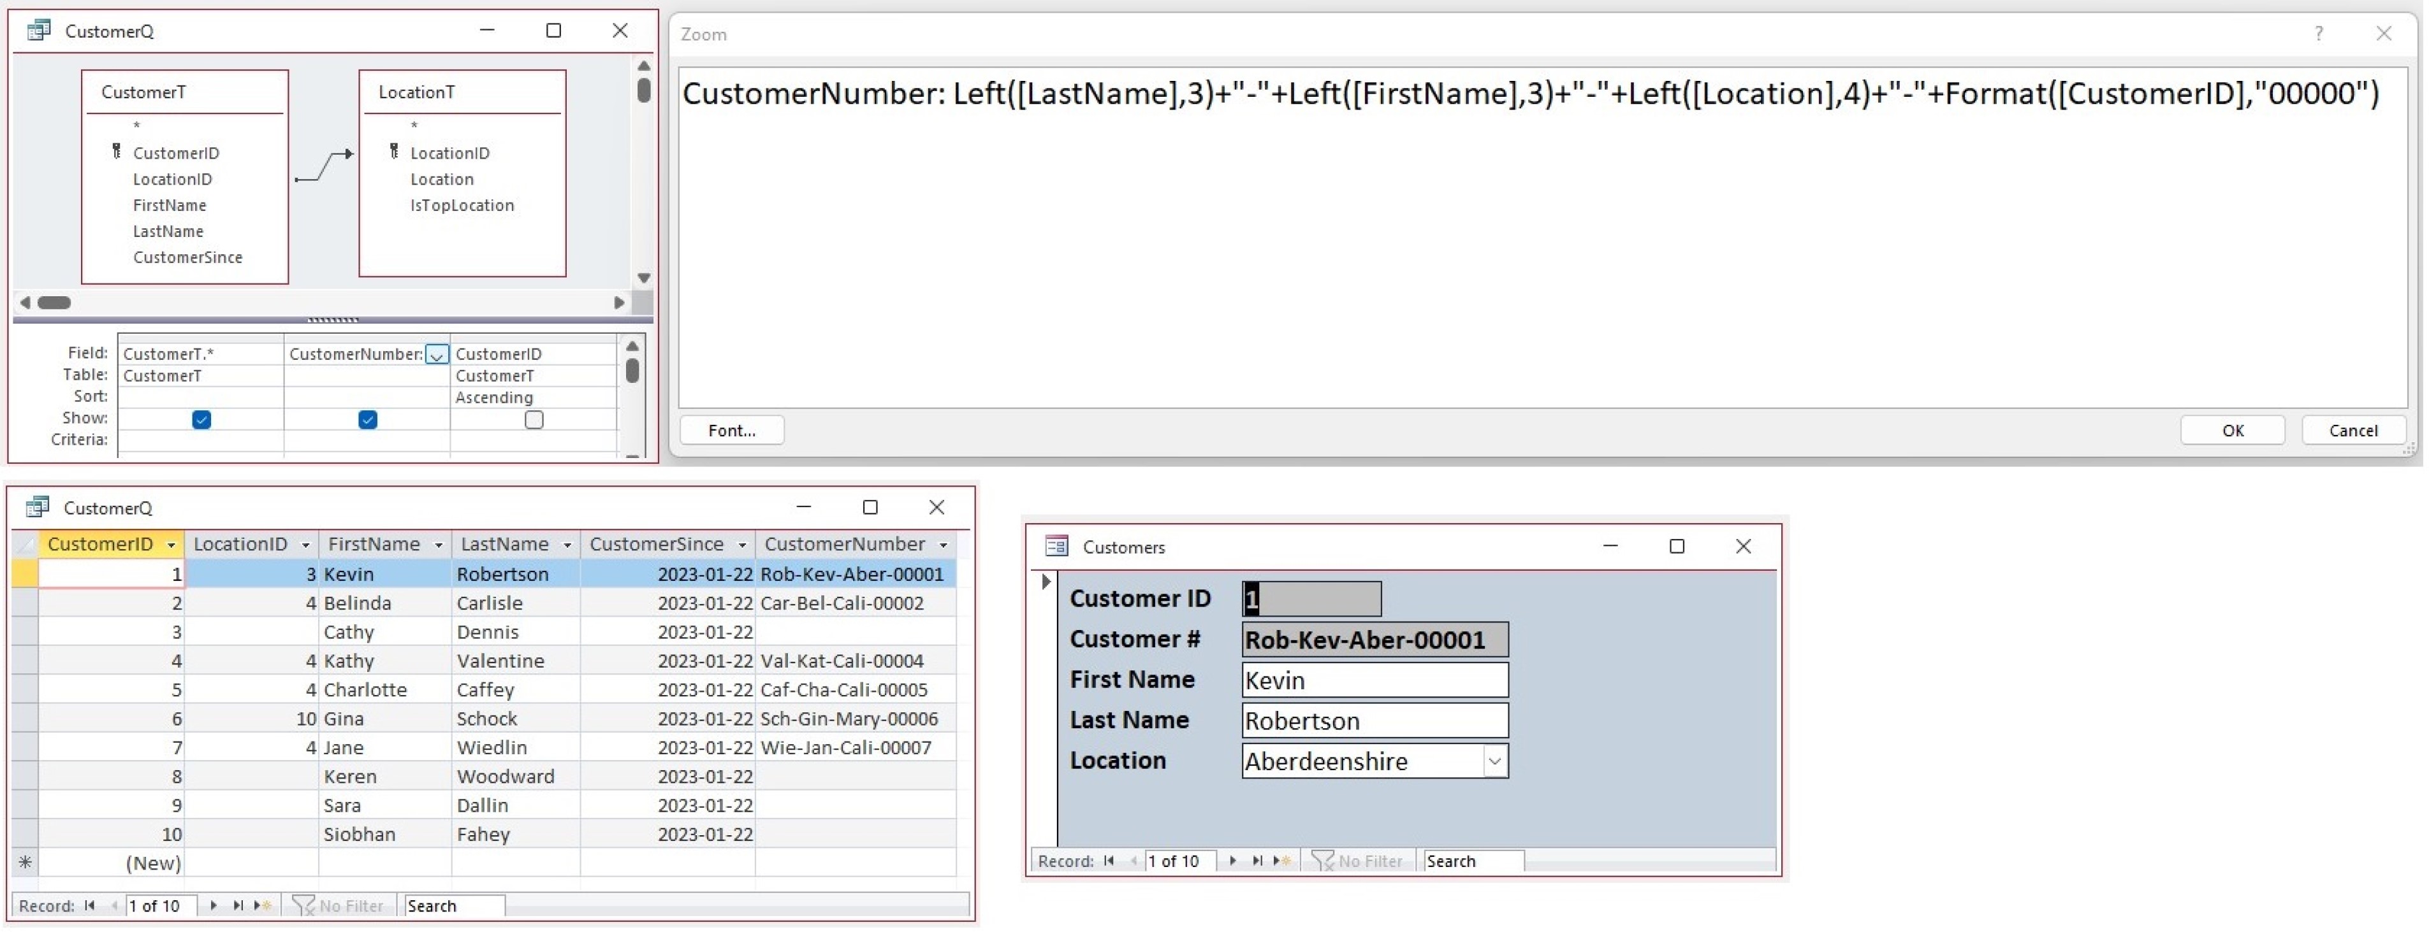
Task: Click the Help question mark in the Zoom dialog
Action: tap(2319, 33)
